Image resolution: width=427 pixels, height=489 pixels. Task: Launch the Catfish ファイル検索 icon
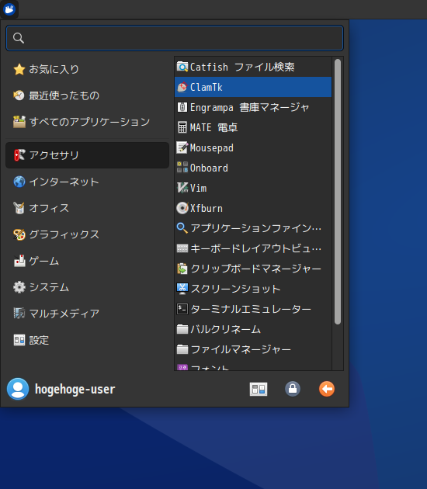point(182,67)
